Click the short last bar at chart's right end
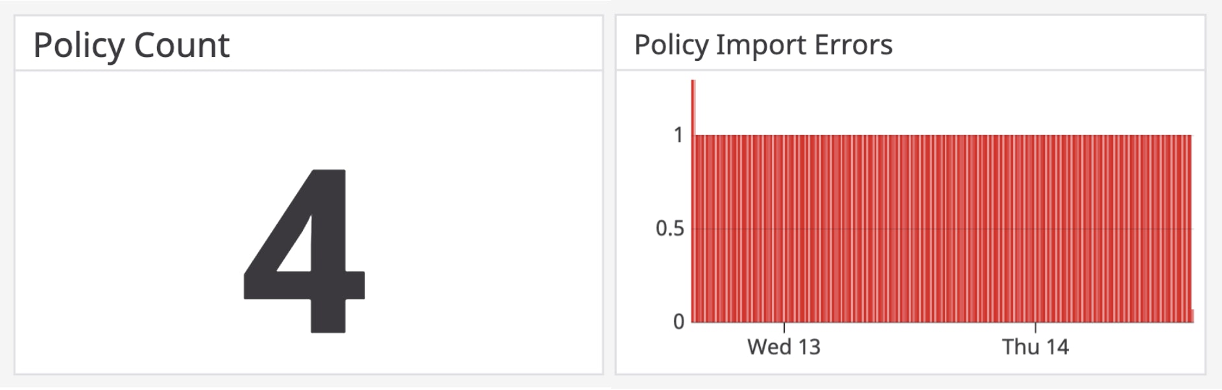Image resolution: width=1222 pixels, height=390 pixels. coord(1193,316)
